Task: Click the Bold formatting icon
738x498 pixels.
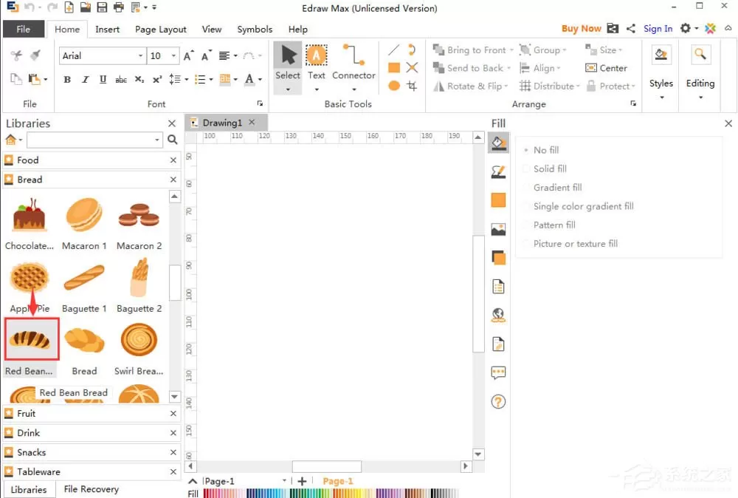Action: (67, 79)
